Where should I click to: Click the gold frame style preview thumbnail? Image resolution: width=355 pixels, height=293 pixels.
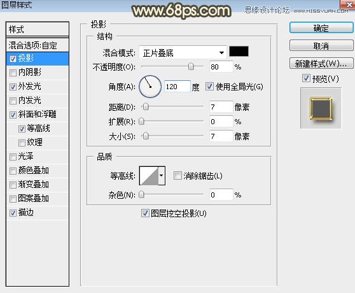coord(321,108)
